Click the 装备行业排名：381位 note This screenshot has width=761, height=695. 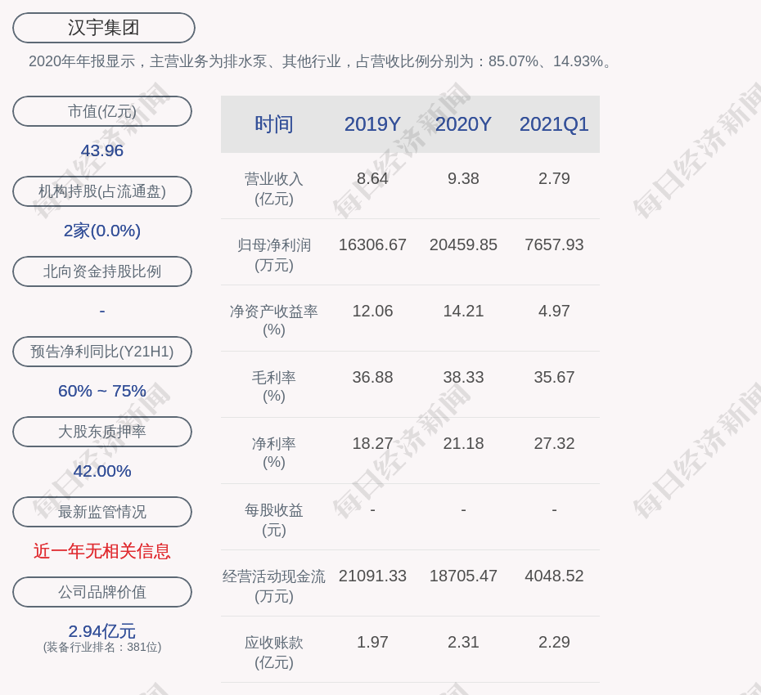[102, 647]
